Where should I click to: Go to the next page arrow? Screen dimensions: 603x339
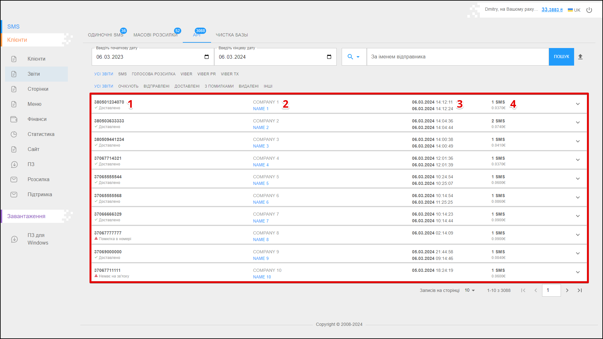coord(567,290)
